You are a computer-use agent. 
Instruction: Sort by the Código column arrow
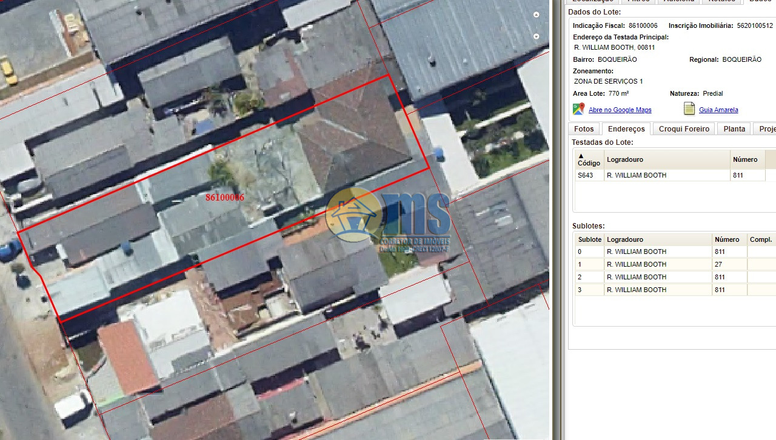tap(581, 156)
